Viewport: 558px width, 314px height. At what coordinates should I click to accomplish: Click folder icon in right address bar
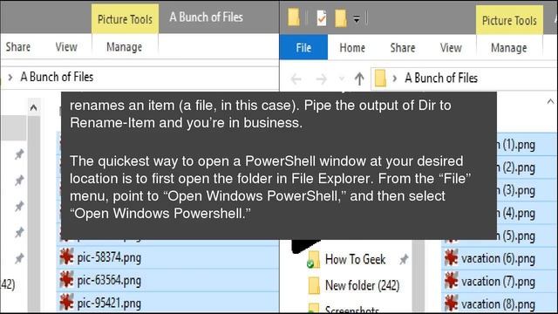[x=380, y=78]
